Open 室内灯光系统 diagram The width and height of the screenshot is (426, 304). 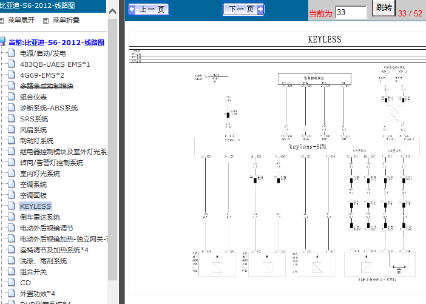click(x=40, y=174)
